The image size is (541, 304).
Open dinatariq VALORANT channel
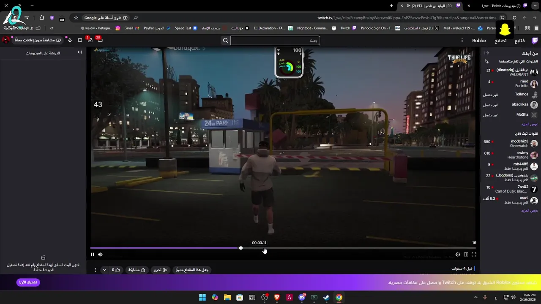511,72
